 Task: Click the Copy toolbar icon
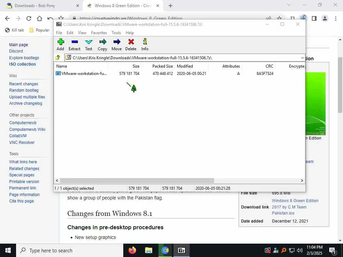tap(102, 41)
